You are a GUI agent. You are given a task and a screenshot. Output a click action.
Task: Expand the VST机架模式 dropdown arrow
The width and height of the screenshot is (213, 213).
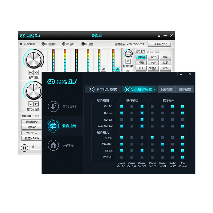(154, 89)
